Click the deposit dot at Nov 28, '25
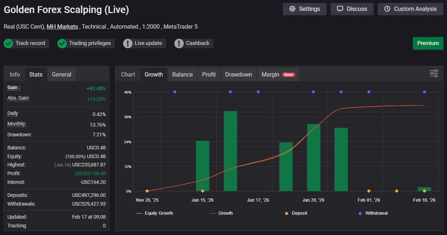 coord(147,191)
